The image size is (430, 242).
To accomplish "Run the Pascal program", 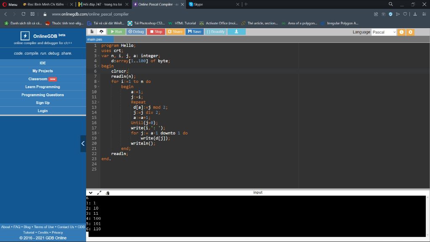I will tap(116, 32).
